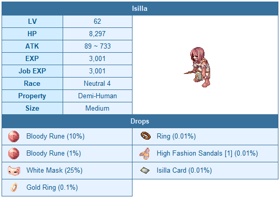Image resolution: width=280 pixels, height=198 pixels.
Task: Select the Job EXP label cell
Action: pyautogui.click(x=32, y=71)
